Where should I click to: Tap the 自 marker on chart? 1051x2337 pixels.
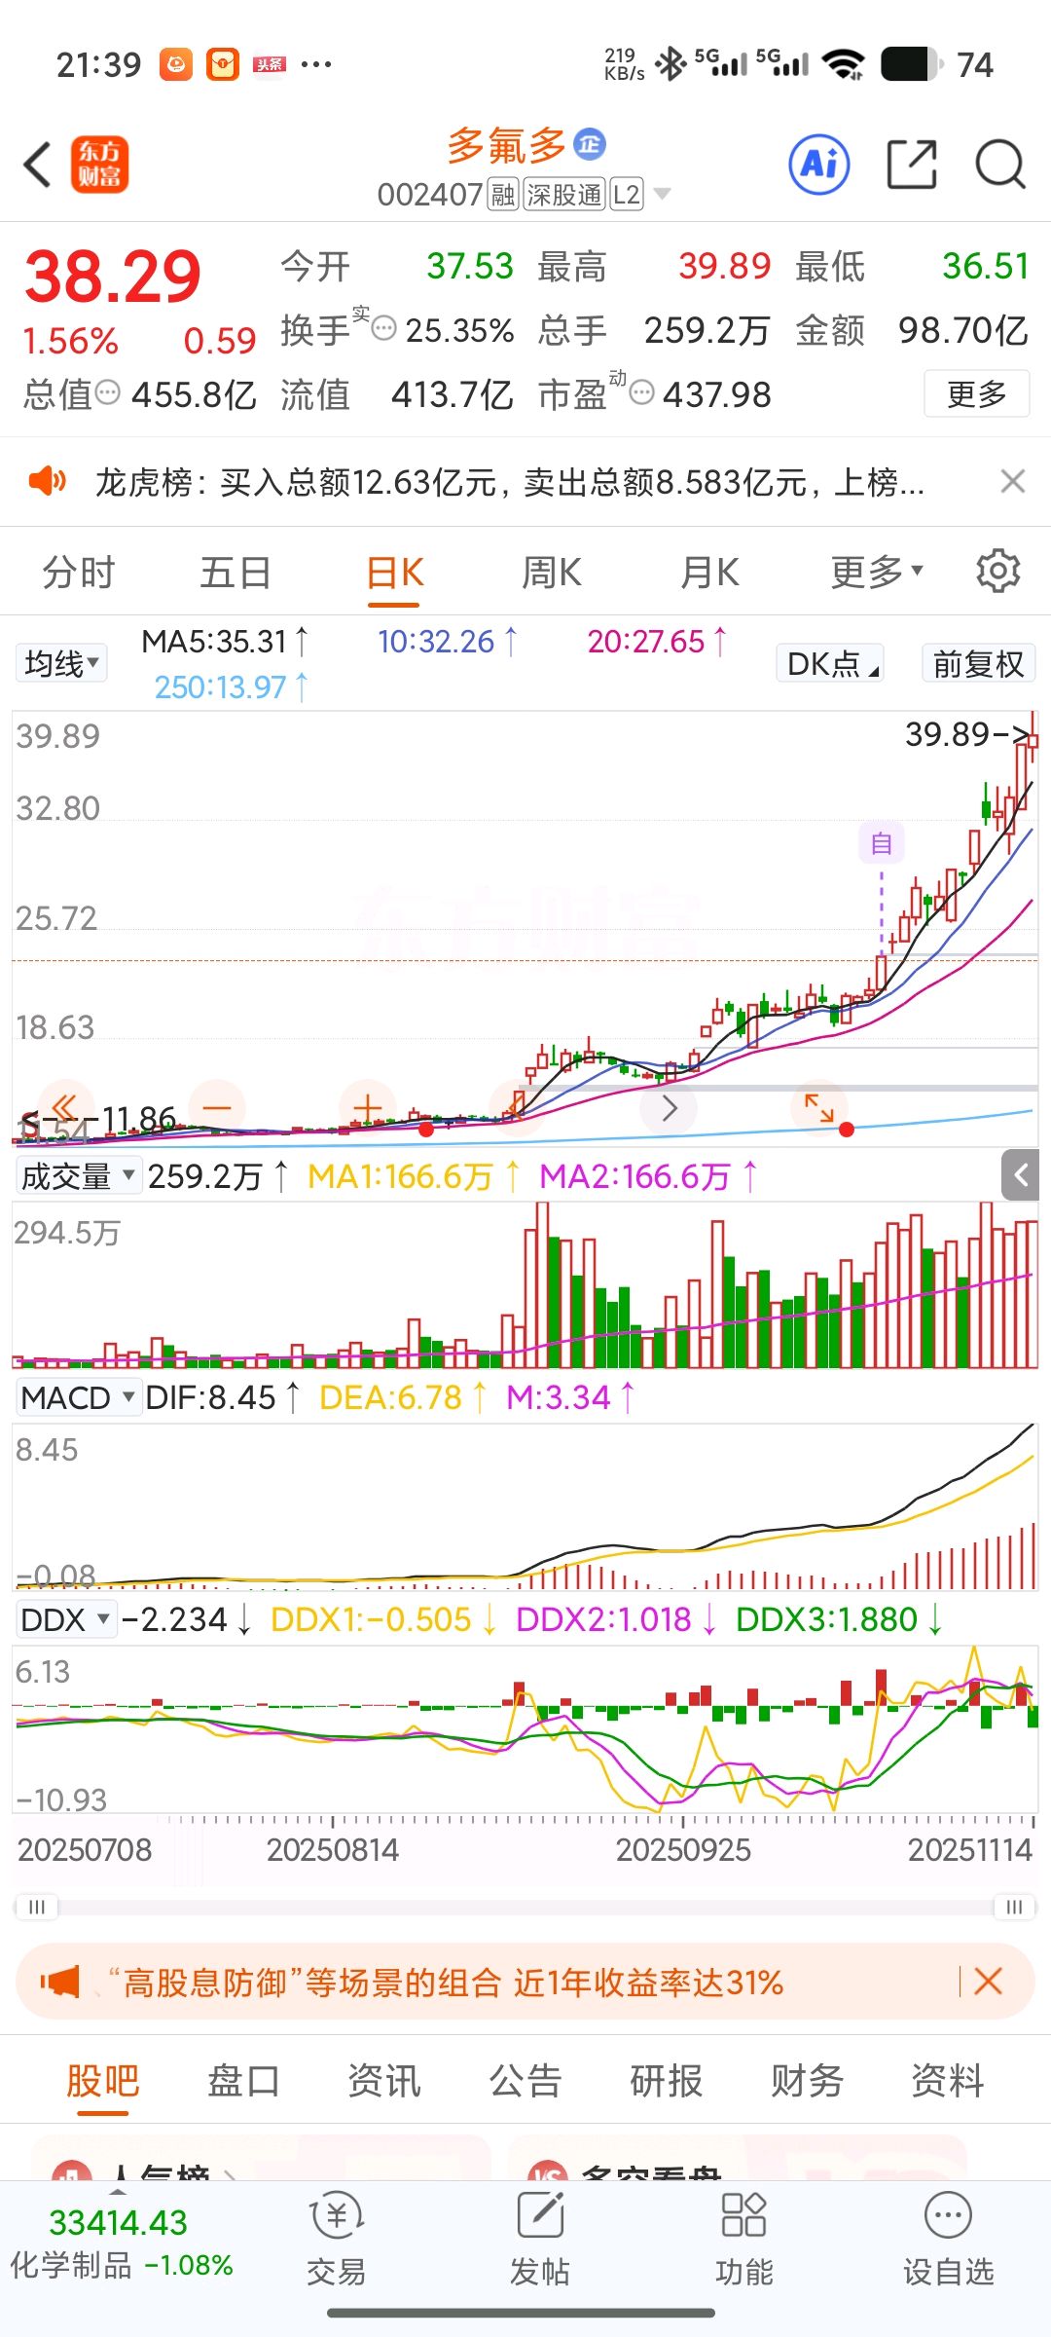click(x=882, y=842)
